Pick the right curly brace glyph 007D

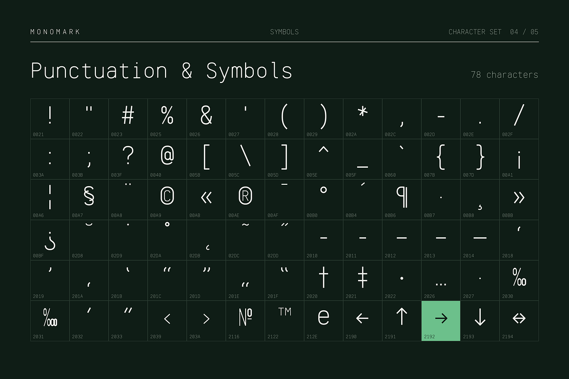coord(479,159)
